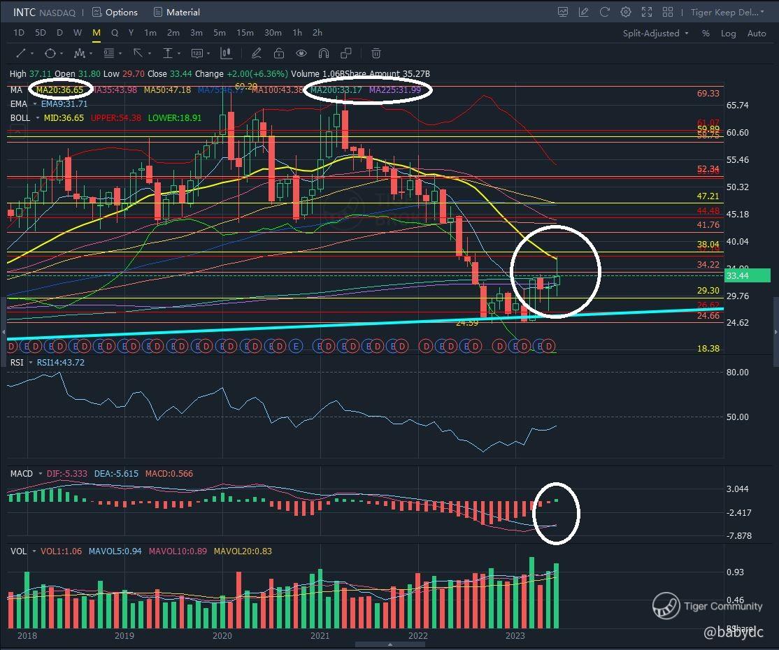Viewport: 779px width, 650px height.
Task: Expand trend line tool options arrow
Action: coord(32,54)
